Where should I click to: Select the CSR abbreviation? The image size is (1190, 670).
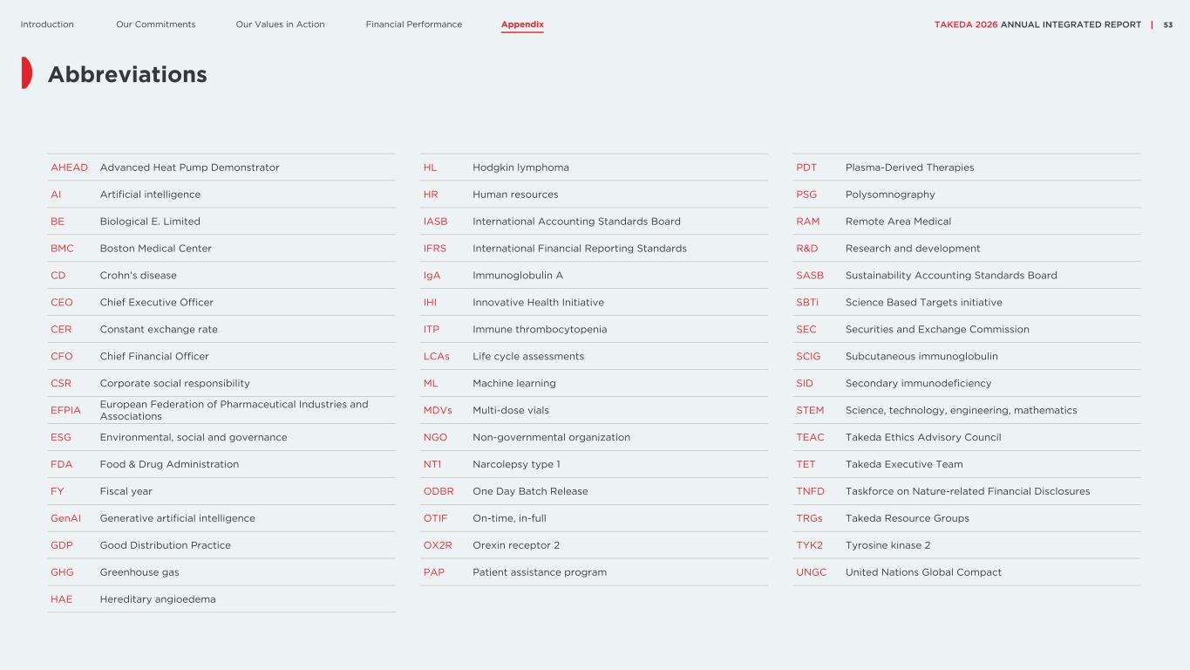[x=61, y=384]
